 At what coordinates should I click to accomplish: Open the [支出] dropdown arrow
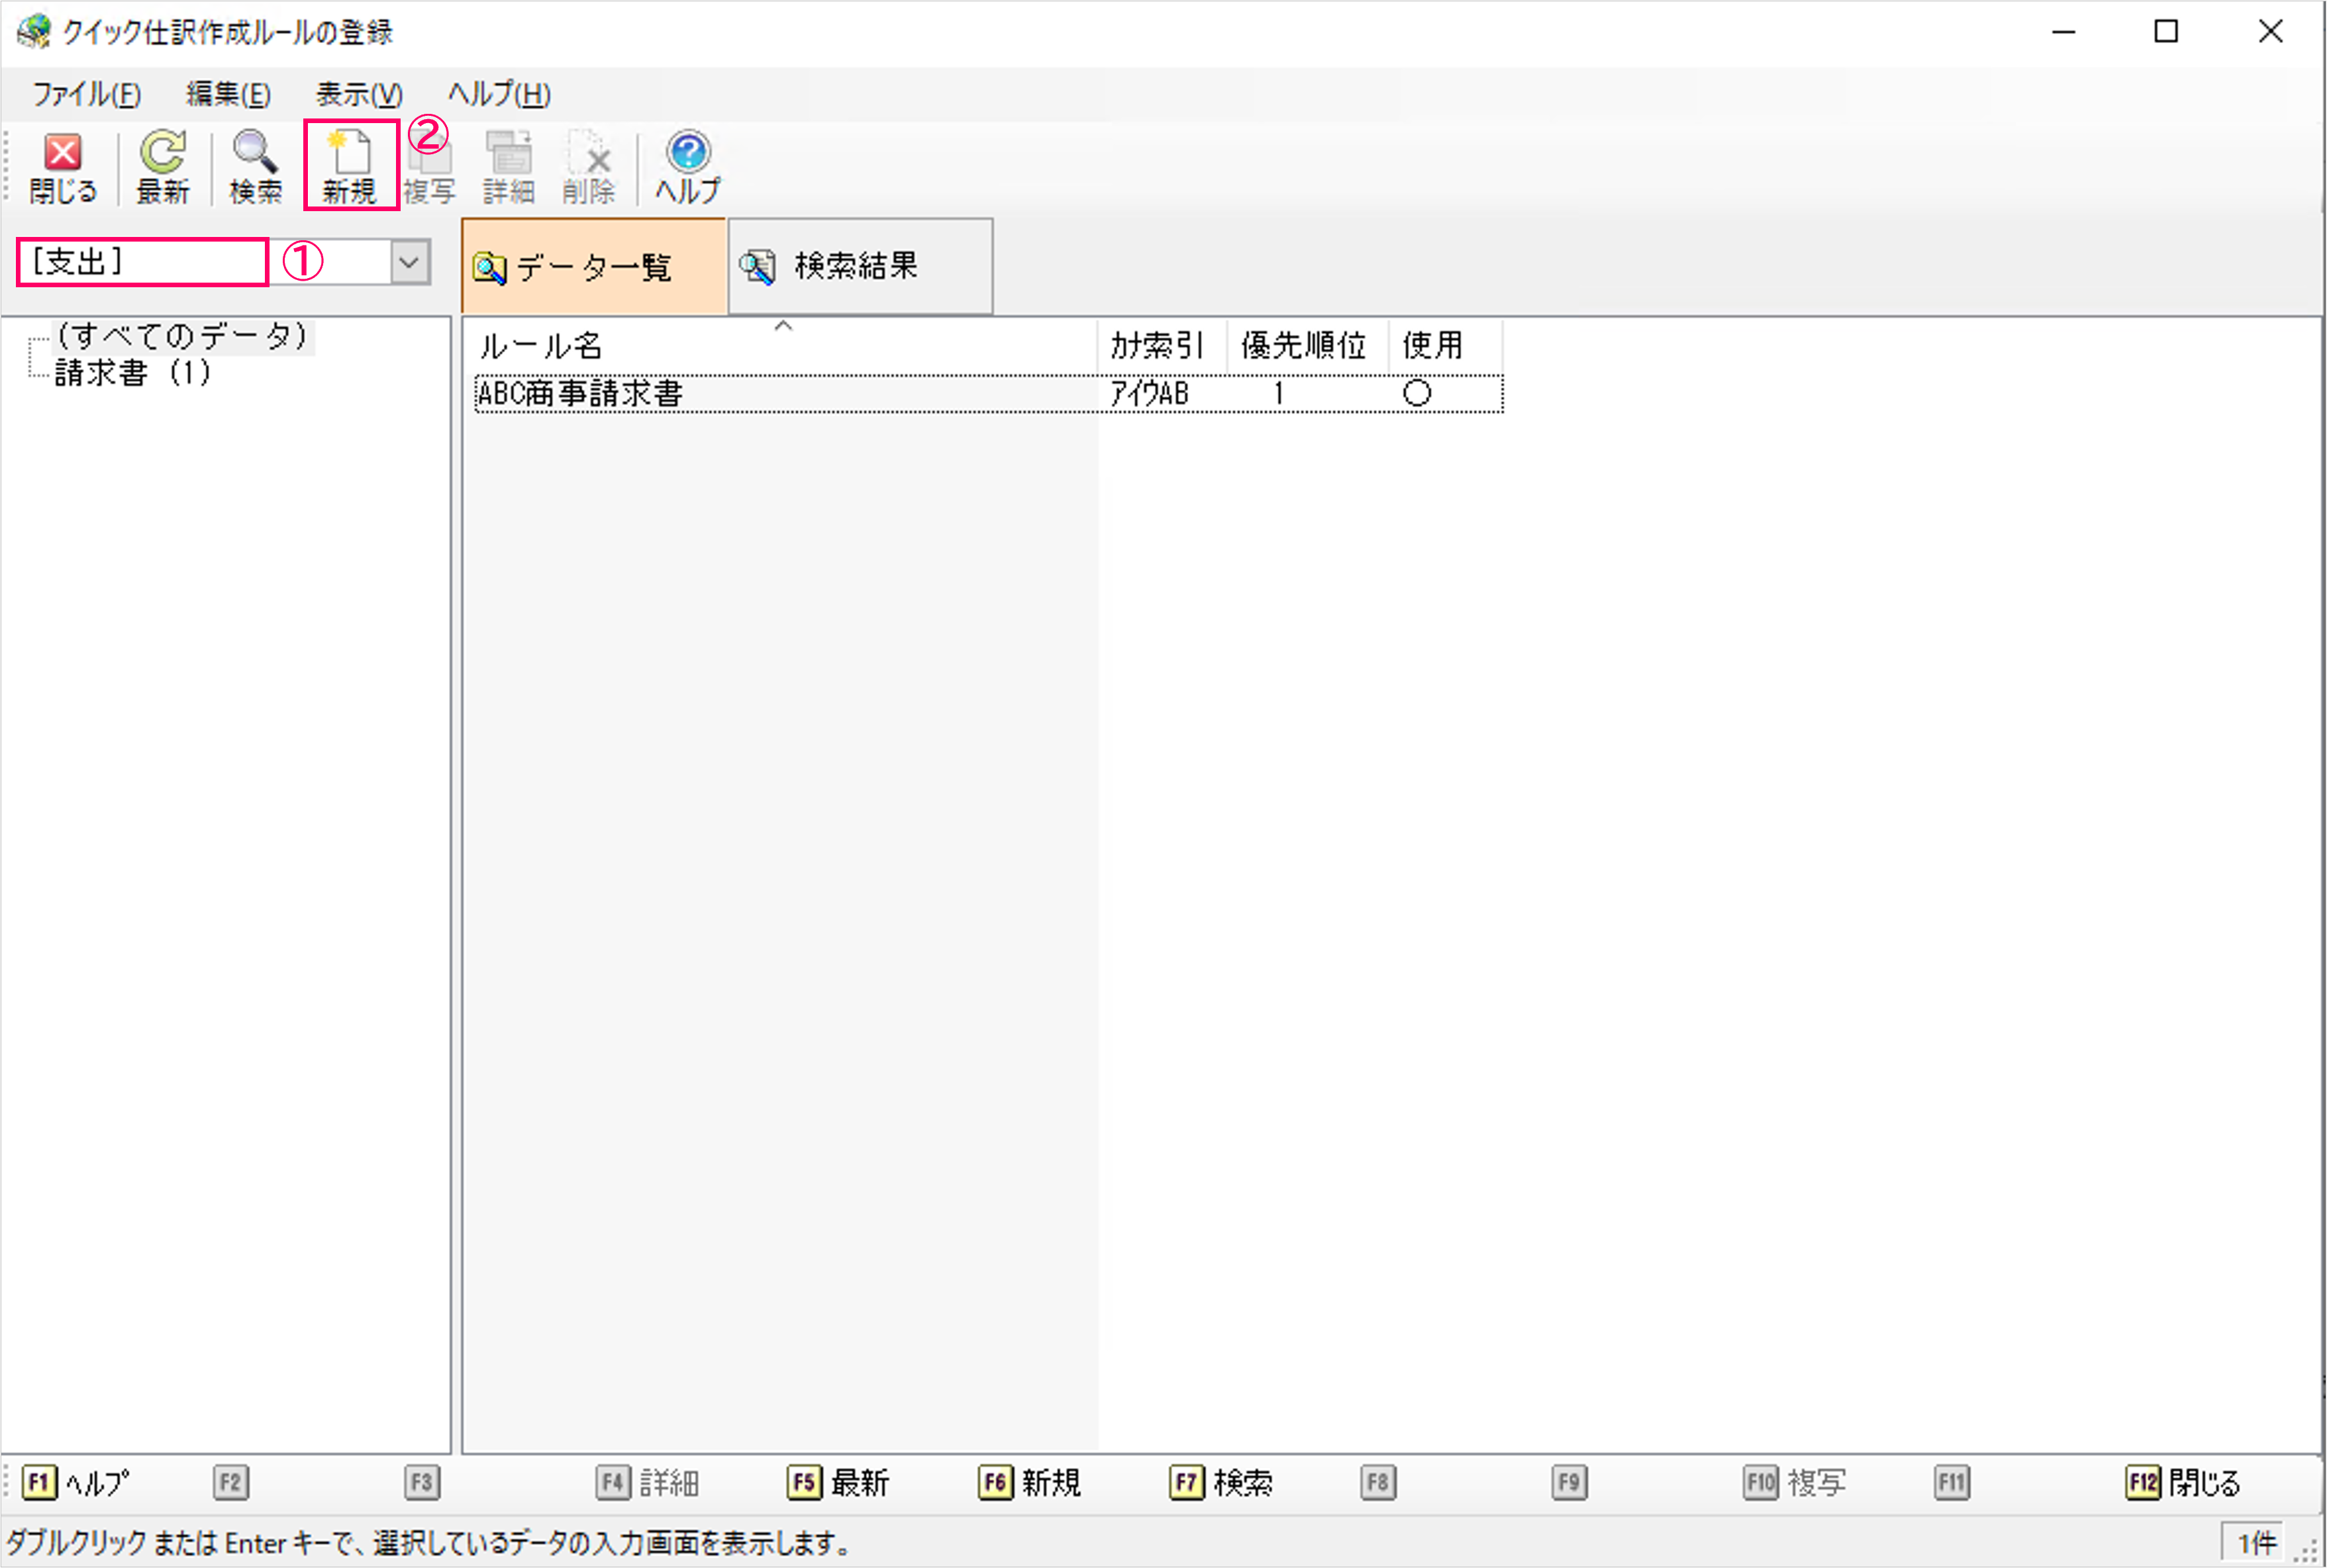click(409, 262)
